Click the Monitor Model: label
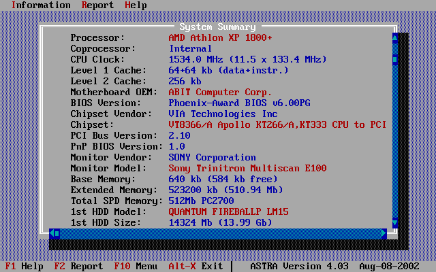This screenshot has height=272, width=436. 108,168
